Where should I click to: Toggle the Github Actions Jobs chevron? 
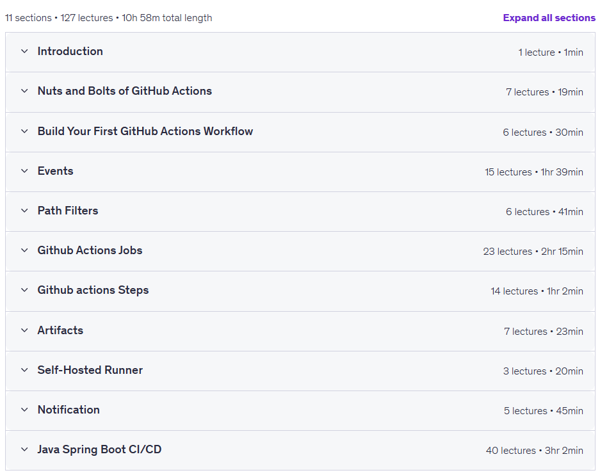click(24, 250)
